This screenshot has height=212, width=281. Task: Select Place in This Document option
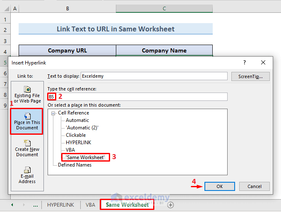pos(27,121)
